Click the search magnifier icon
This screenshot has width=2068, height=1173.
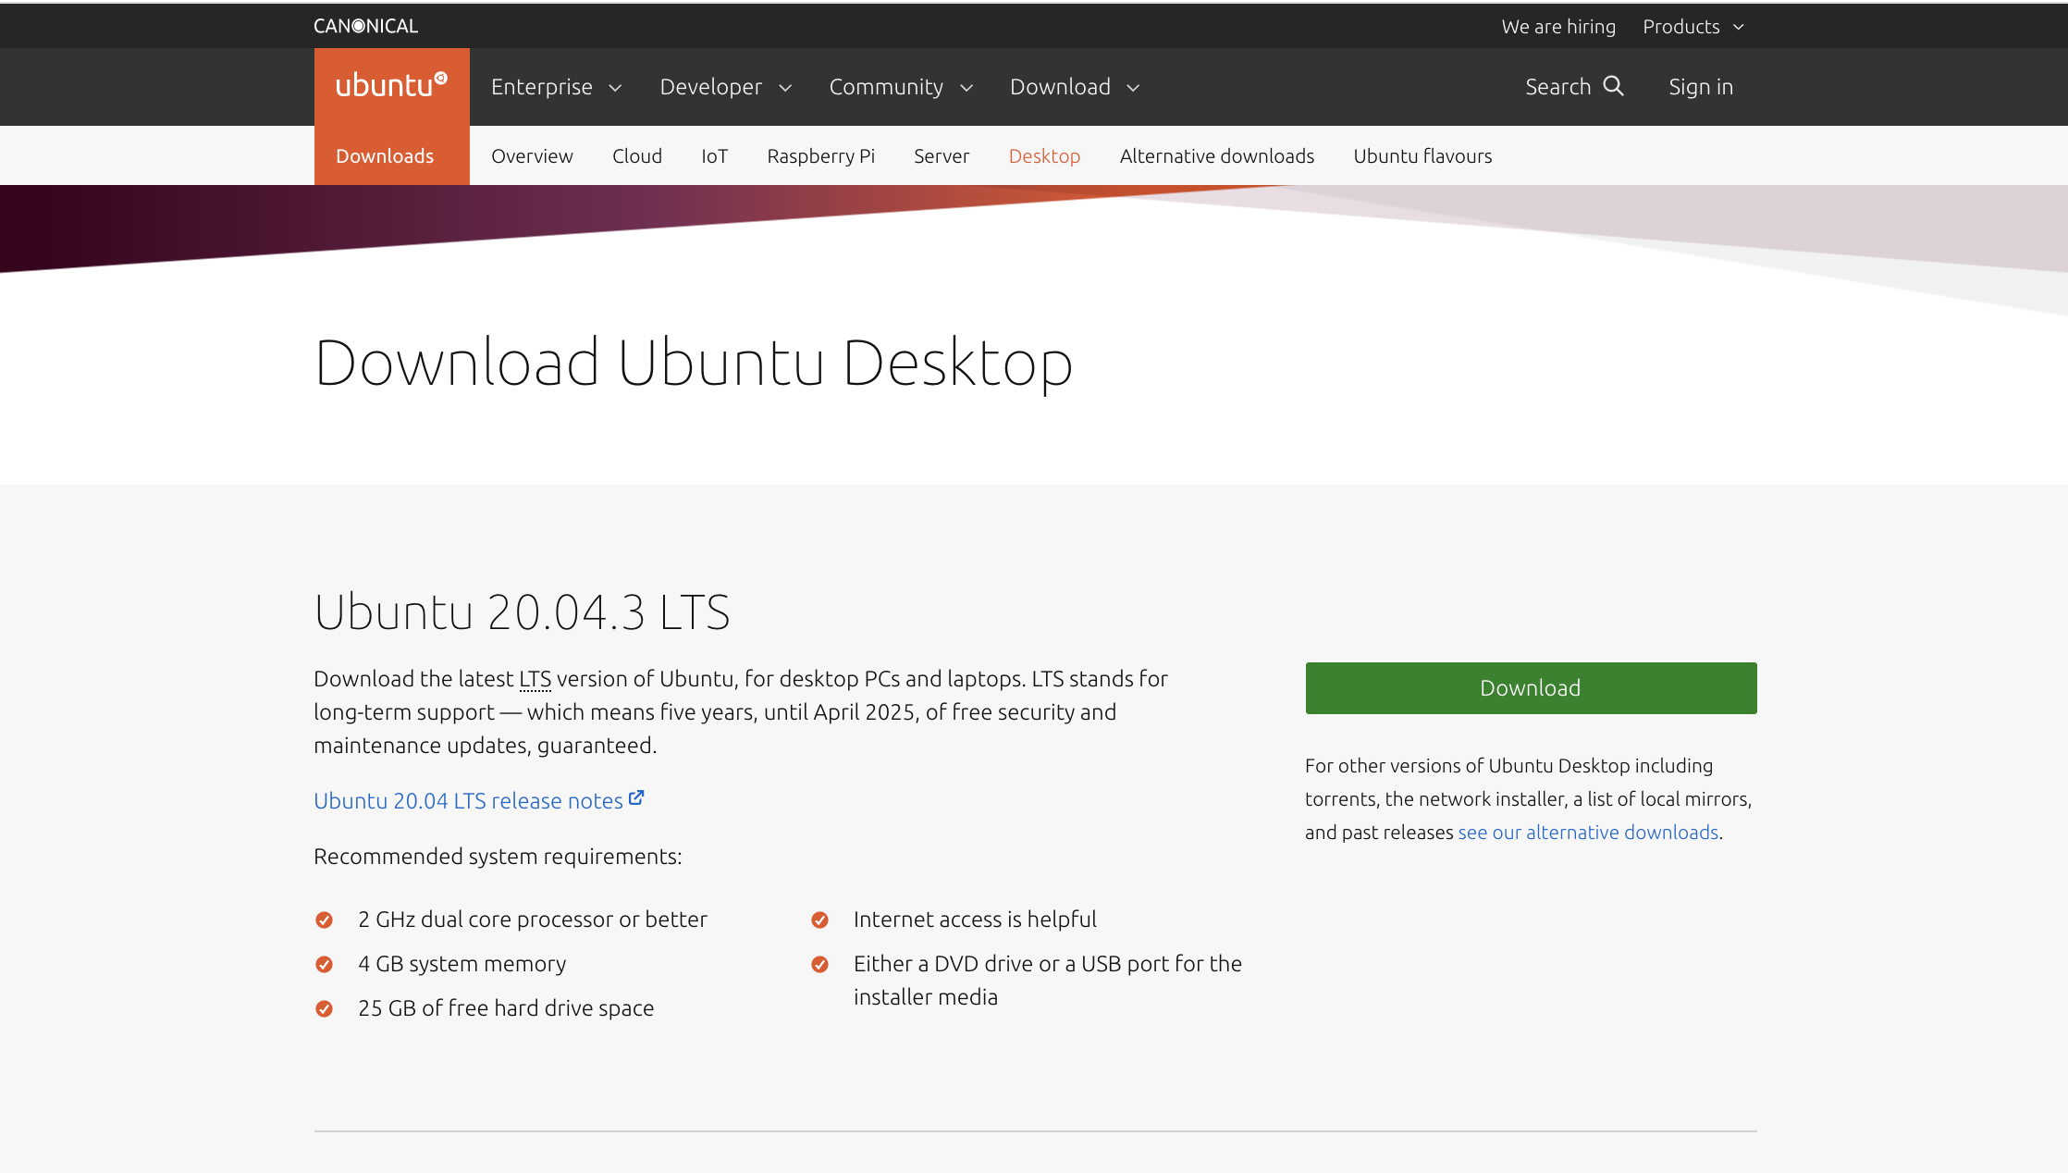coord(1614,86)
